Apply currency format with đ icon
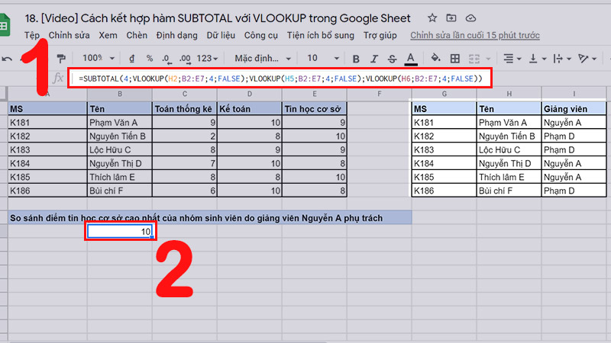This screenshot has width=611, height=343. tap(132, 58)
